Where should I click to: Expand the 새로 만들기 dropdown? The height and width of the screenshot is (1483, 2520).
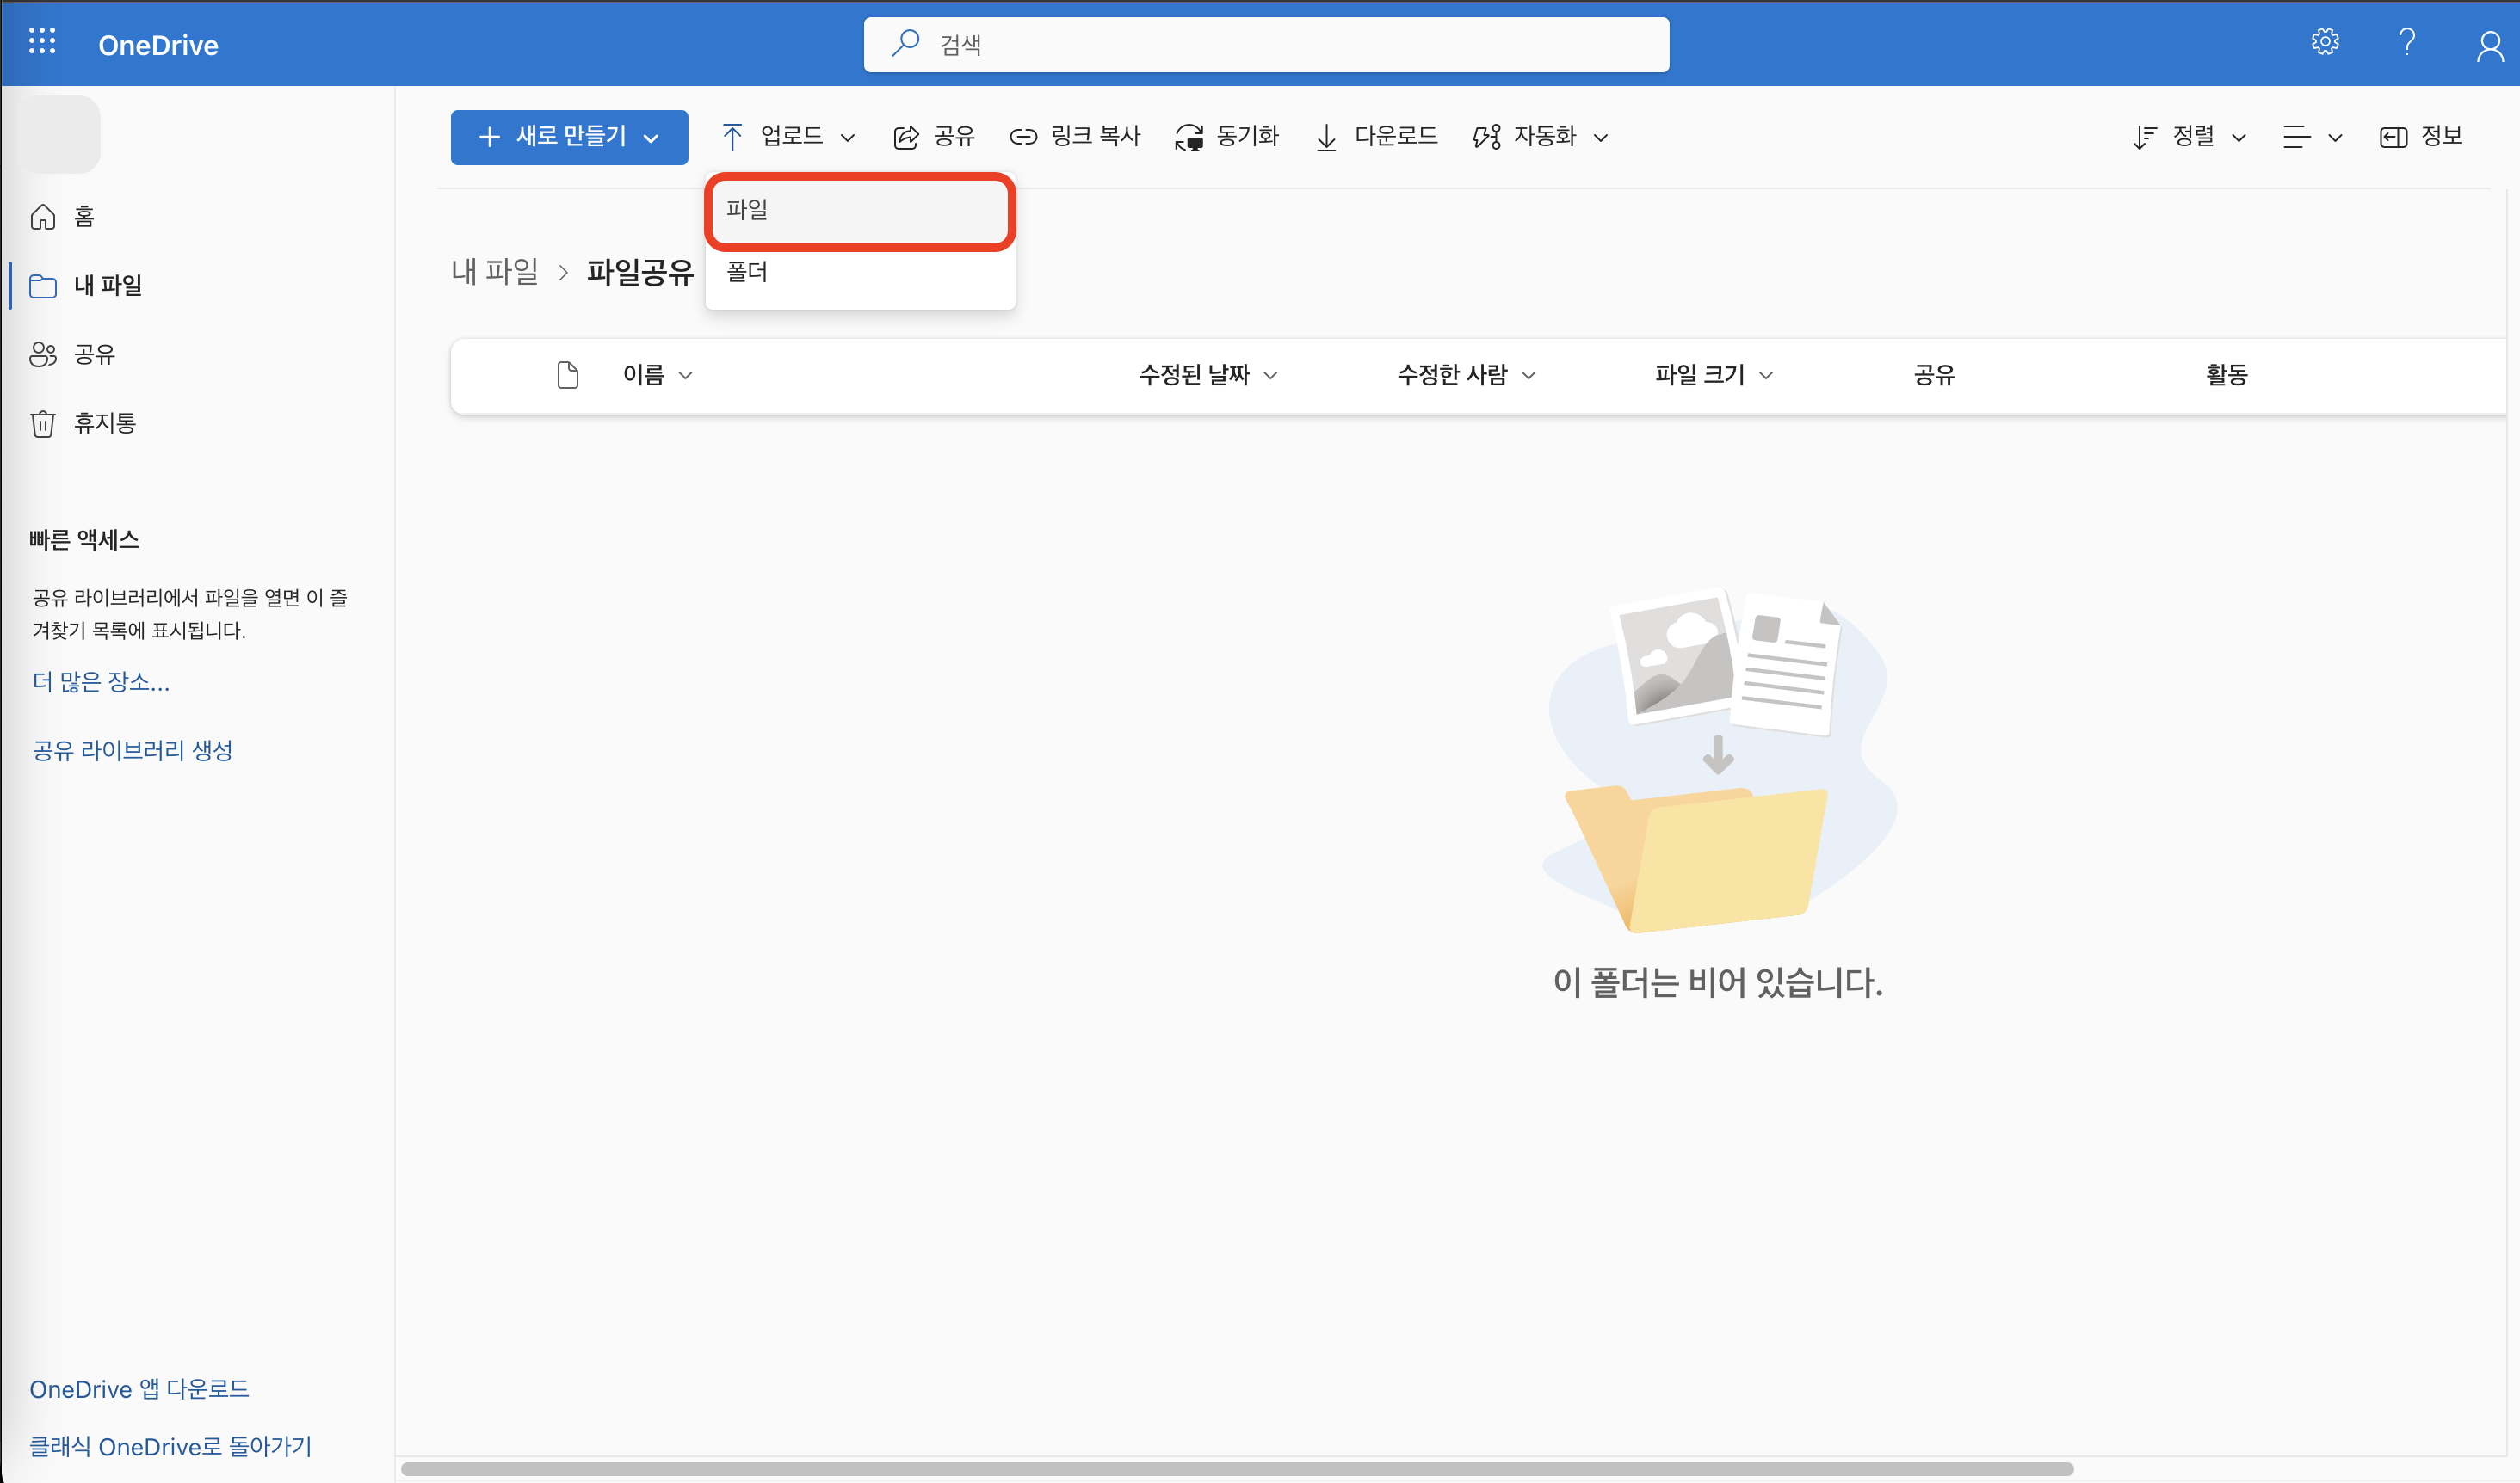569,137
